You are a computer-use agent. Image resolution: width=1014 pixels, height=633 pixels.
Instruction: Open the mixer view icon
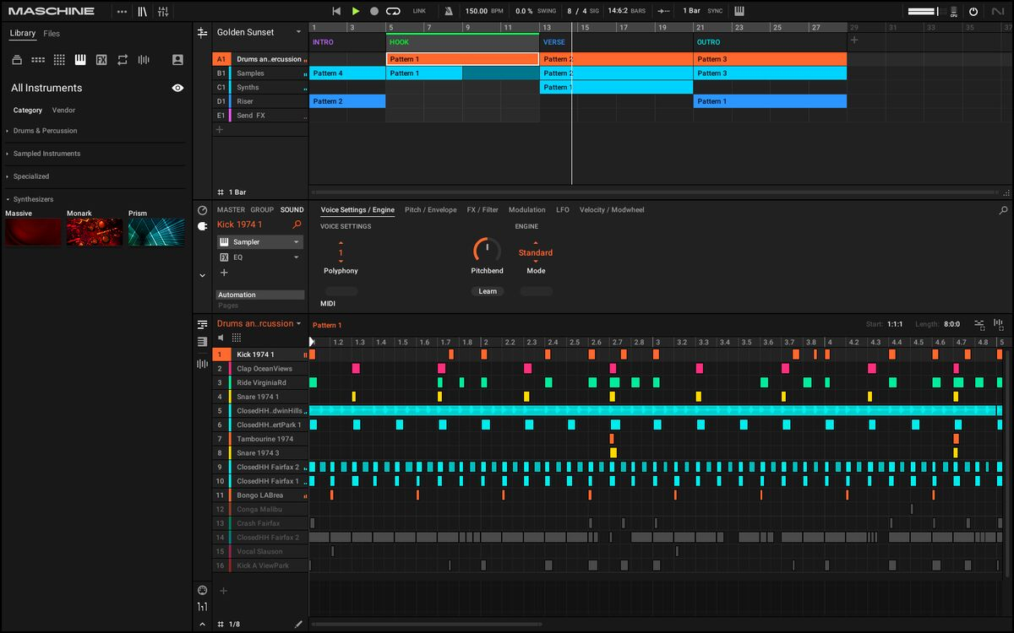point(163,12)
